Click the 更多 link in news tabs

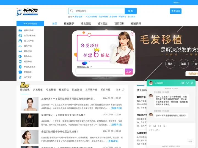(x=118, y=90)
